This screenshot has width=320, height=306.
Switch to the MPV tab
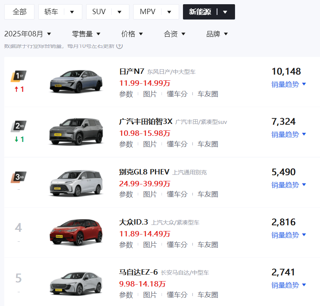tap(148, 12)
